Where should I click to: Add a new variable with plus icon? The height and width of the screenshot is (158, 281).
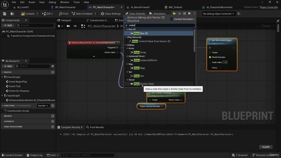(x=53, y=121)
